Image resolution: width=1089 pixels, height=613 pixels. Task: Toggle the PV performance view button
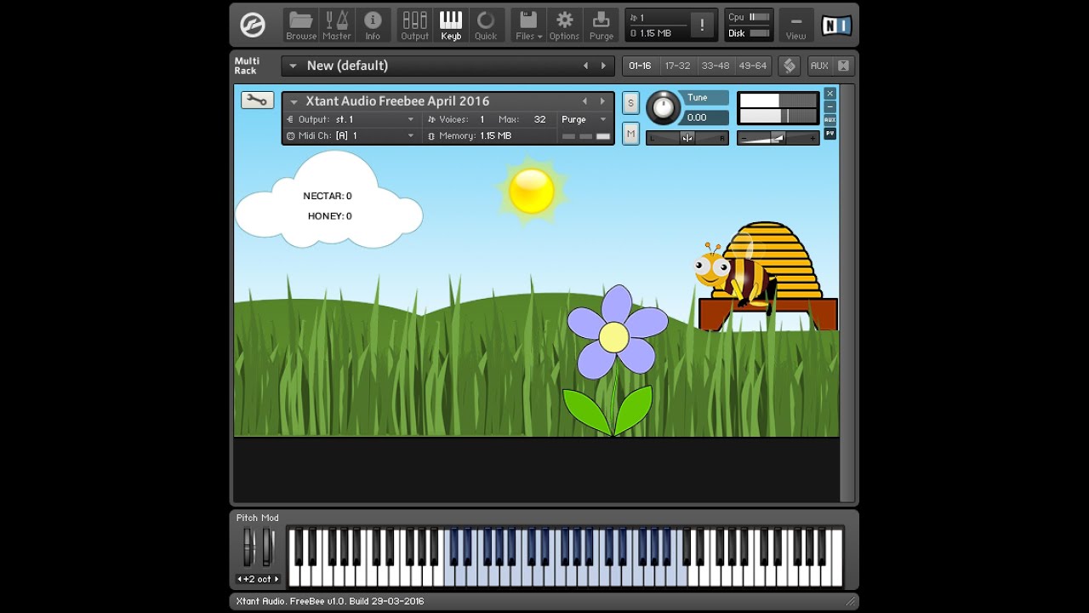coord(830,134)
